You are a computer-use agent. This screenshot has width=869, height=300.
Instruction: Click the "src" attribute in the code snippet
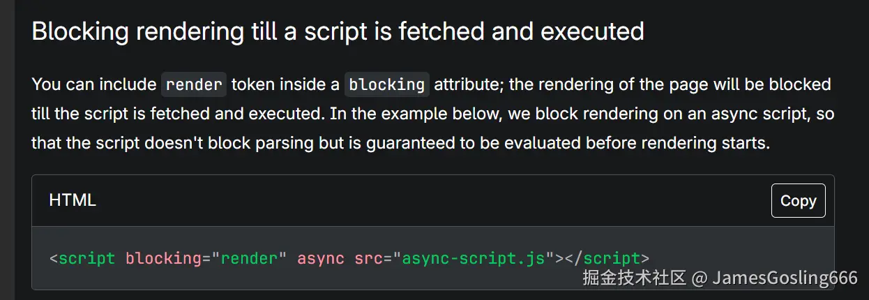pyautogui.click(x=368, y=259)
